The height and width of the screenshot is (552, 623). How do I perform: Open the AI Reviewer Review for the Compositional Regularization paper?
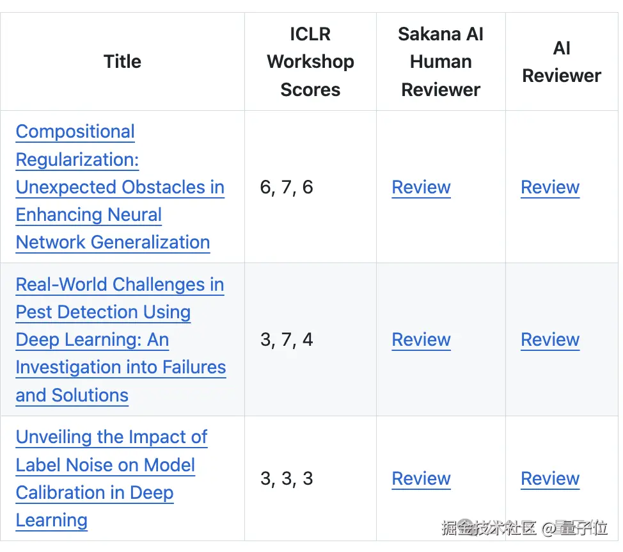point(550,187)
